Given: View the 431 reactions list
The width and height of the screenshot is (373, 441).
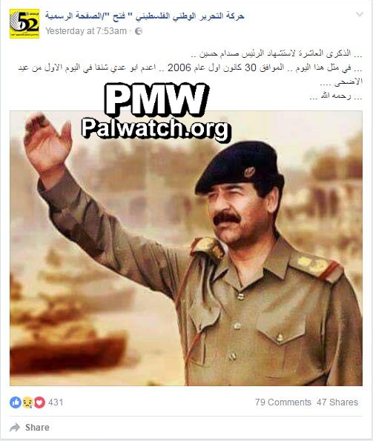Looking at the screenshot, I should (56, 402).
